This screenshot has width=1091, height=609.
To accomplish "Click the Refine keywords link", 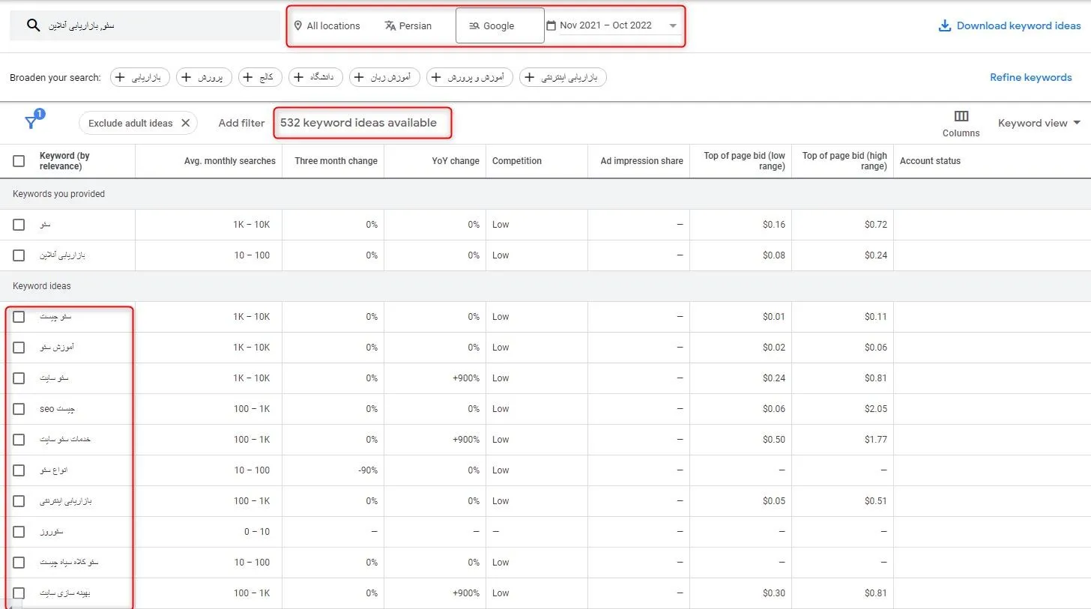I will coord(1030,77).
